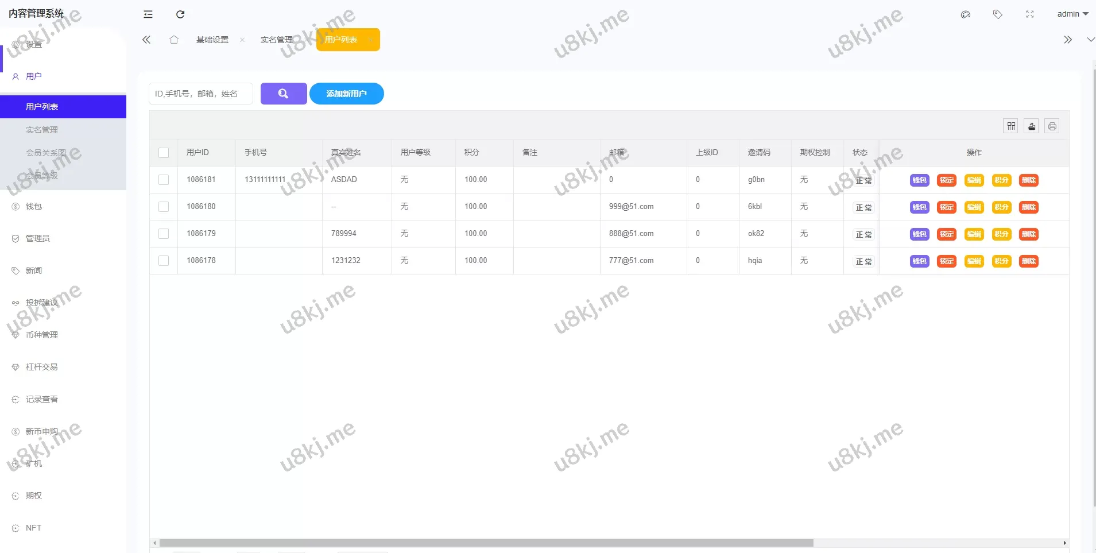Expand the tab options chevron at far right
Viewport: 1096px width, 553px height.
(1090, 40)
